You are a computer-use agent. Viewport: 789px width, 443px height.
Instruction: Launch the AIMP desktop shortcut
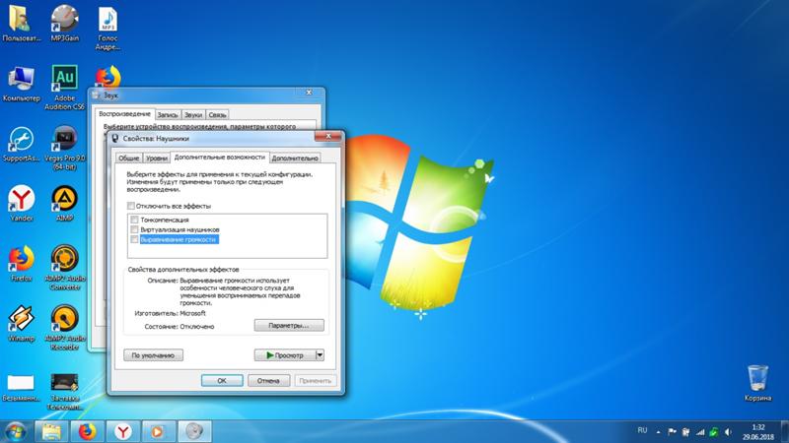pyautogui.click(x=64, y=204)
